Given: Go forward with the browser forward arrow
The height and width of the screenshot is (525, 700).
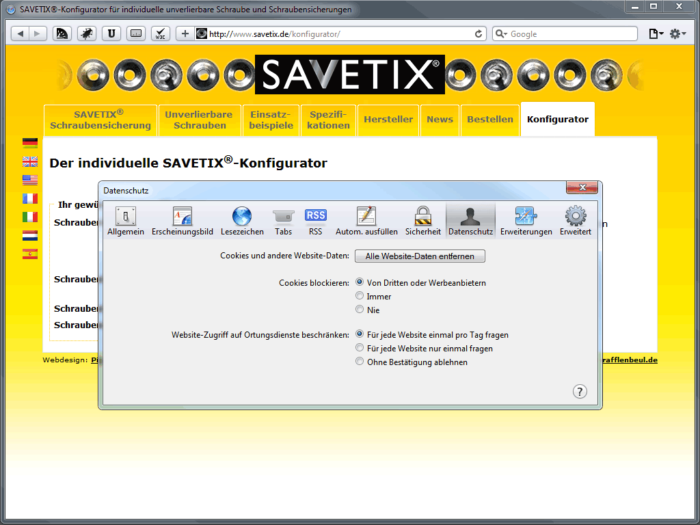Looking at the screenshot, I should (38, 34).
